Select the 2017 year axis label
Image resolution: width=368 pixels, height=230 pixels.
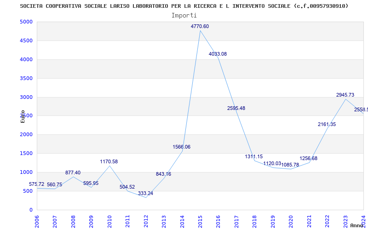(x=236, y=221)
